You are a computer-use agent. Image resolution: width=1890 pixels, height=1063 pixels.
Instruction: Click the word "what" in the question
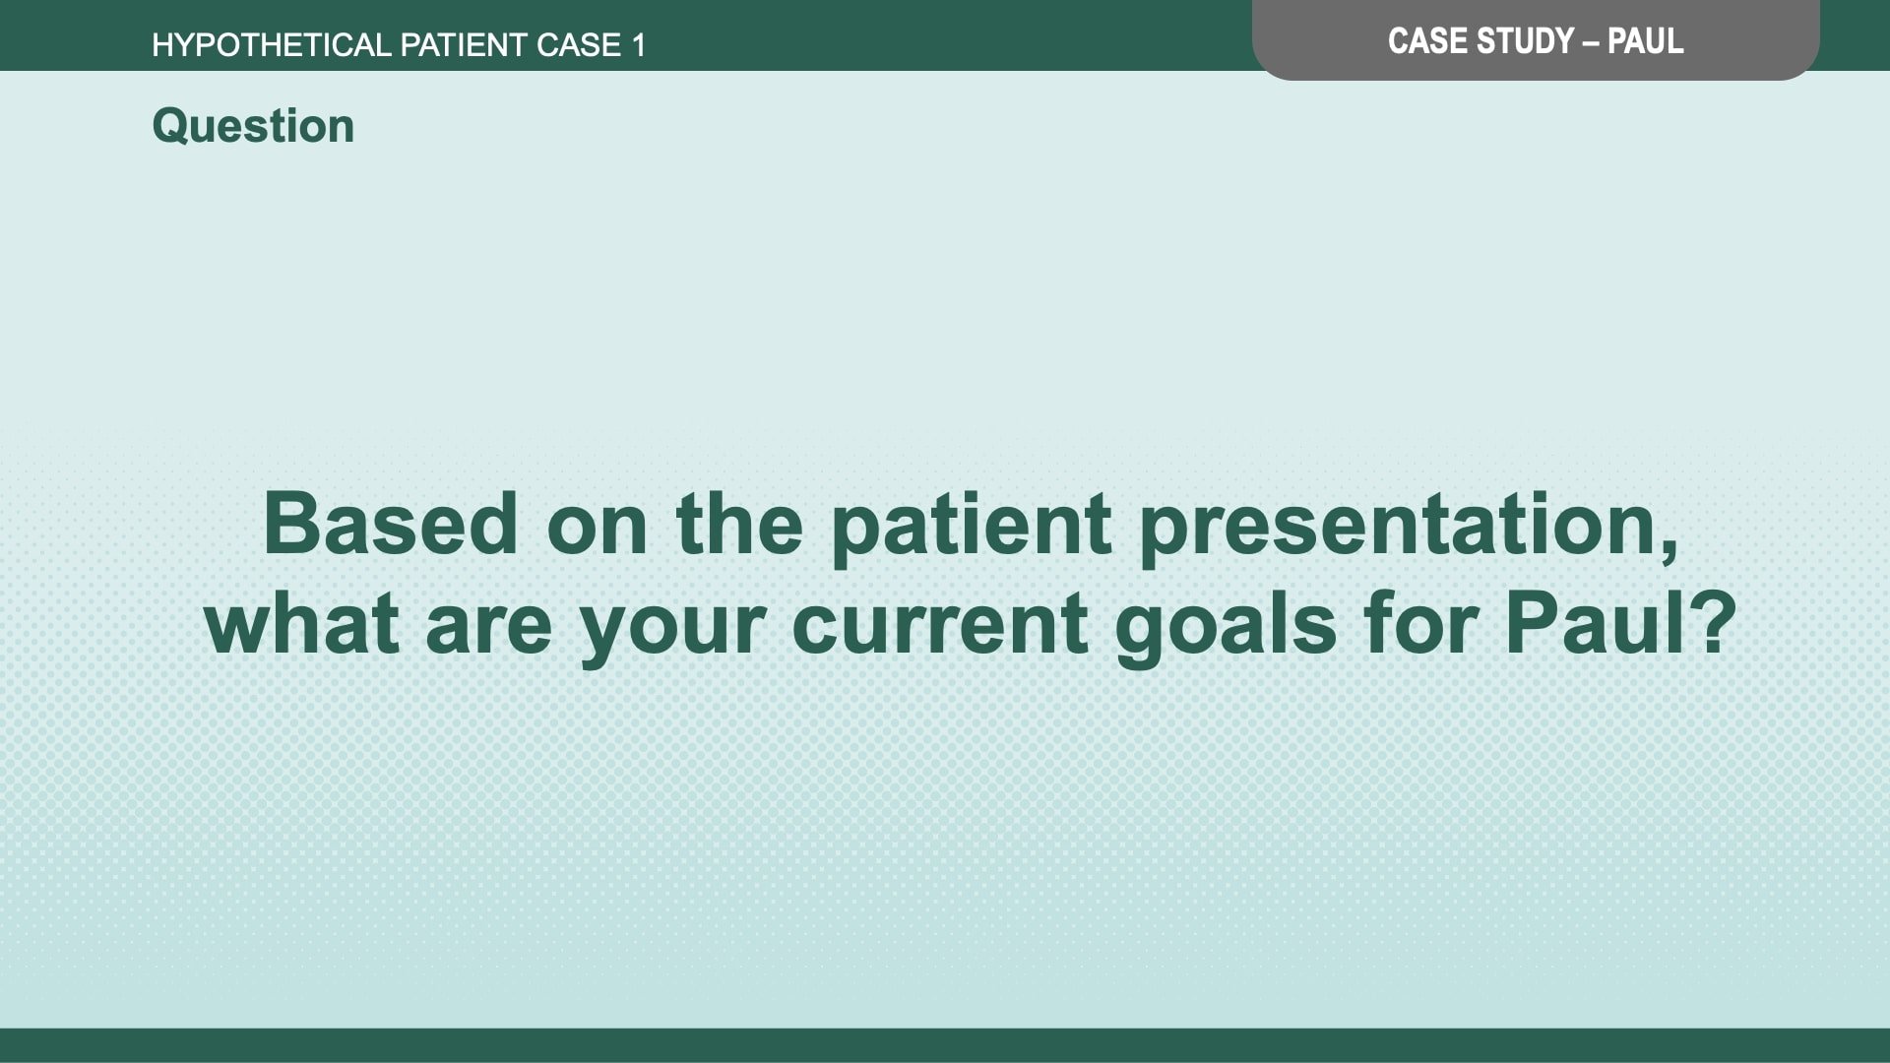point(301,624)
